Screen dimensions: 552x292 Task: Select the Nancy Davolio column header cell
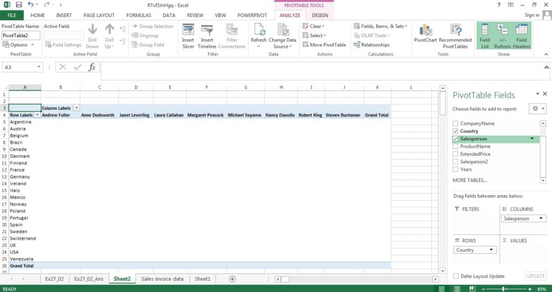point(280,115)
